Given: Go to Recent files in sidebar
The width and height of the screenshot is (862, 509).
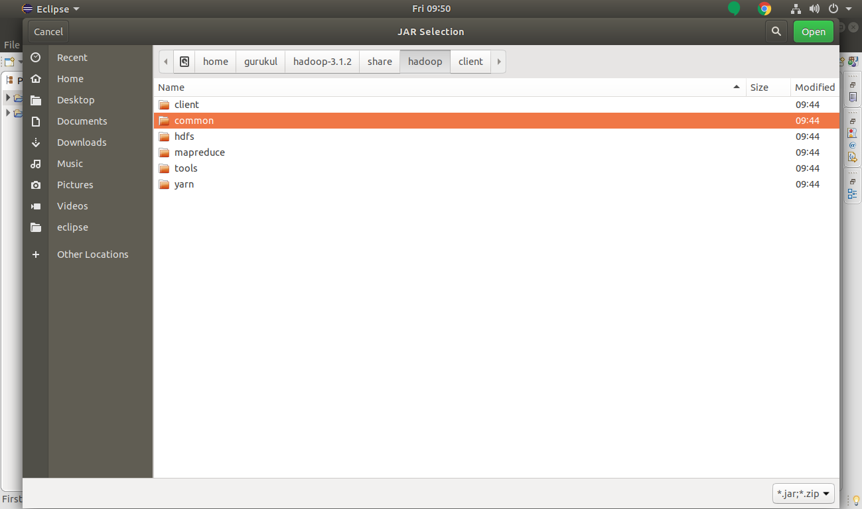Looking at the screenshot, I should [72, 58].
